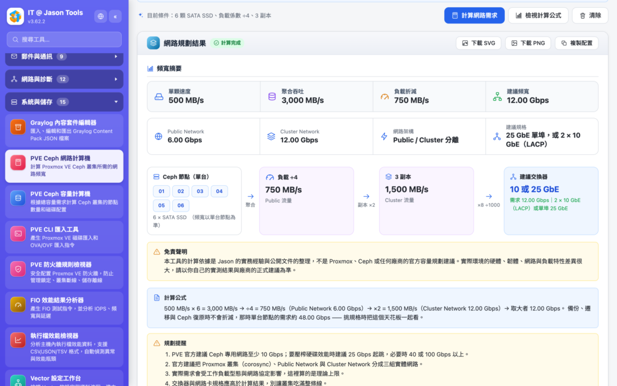
Task: Click the PVE 防火牆 shield icon
Action: [x=18, y=269]
